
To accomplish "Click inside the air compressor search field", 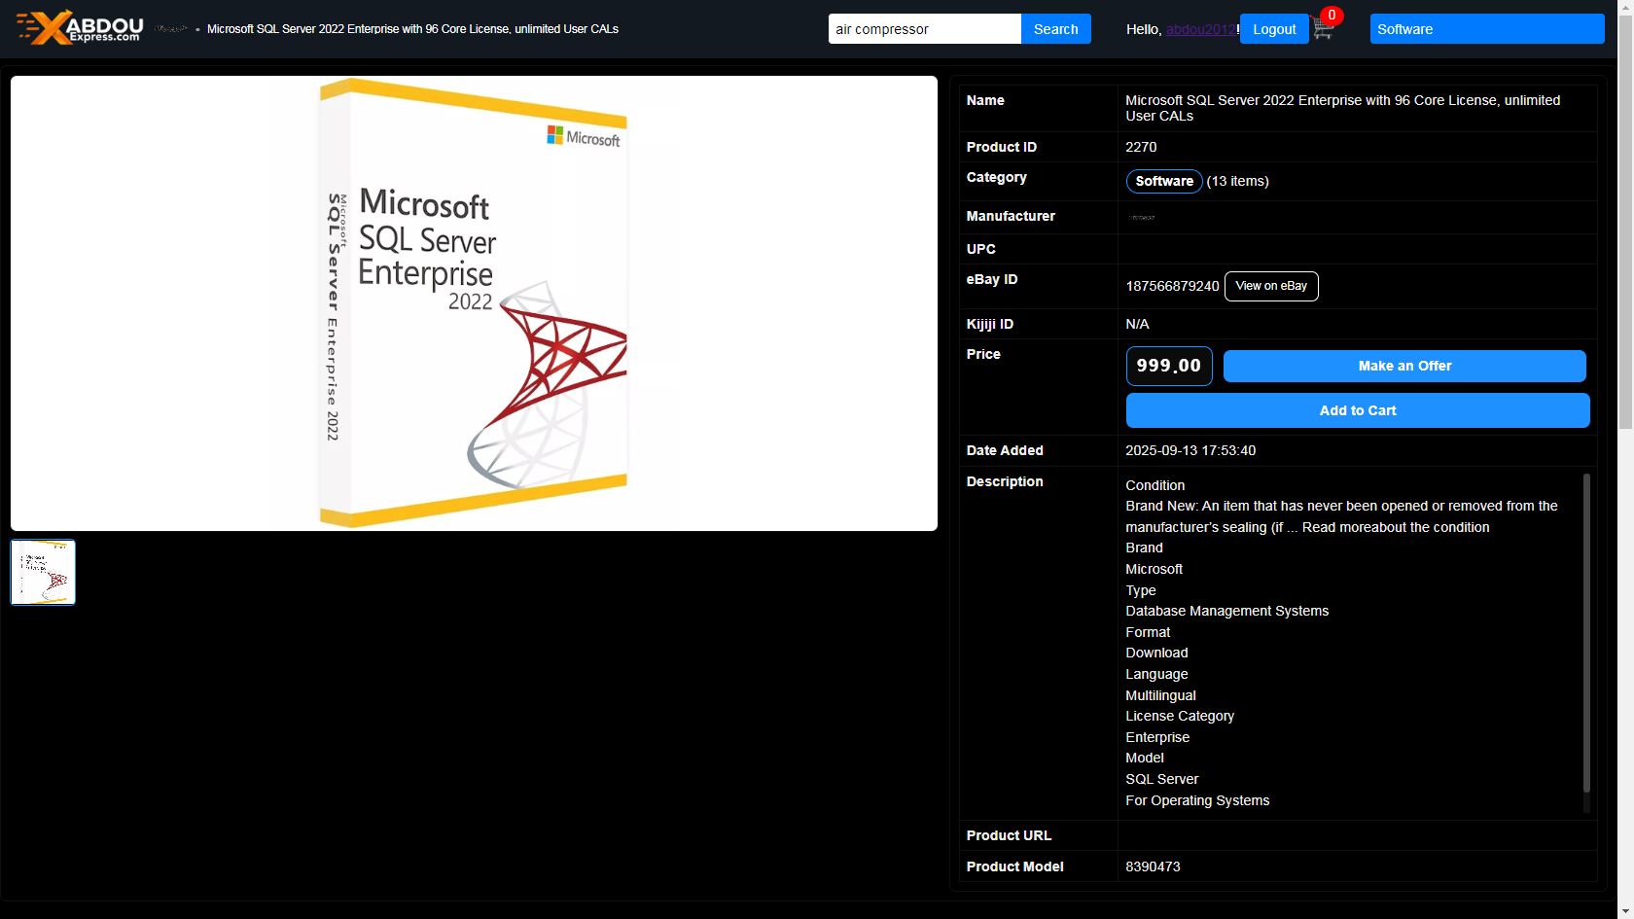I will pos(924,29).
